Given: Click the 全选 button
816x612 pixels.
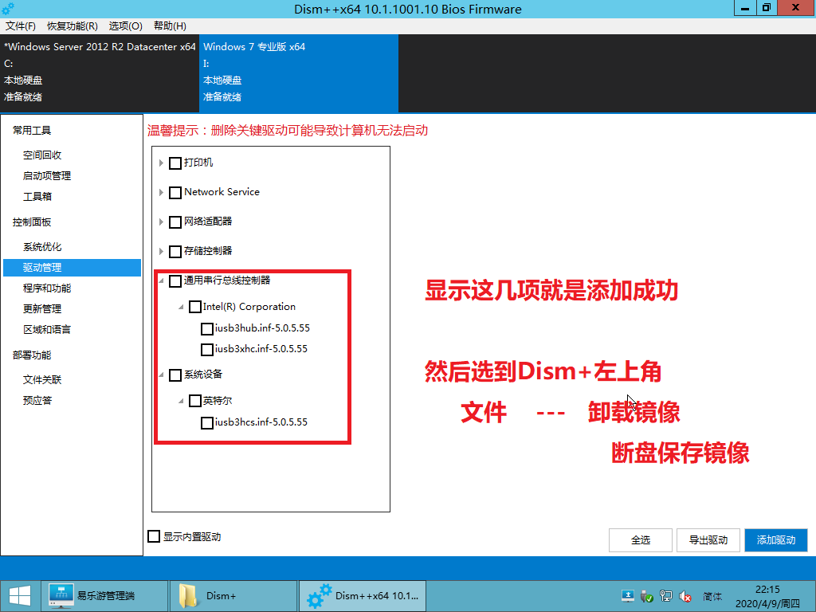Looking at the screenshot, I should coord(641,540).
